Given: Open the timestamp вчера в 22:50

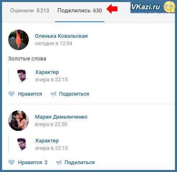Looking at the screenshot, I should click(51, 124).
